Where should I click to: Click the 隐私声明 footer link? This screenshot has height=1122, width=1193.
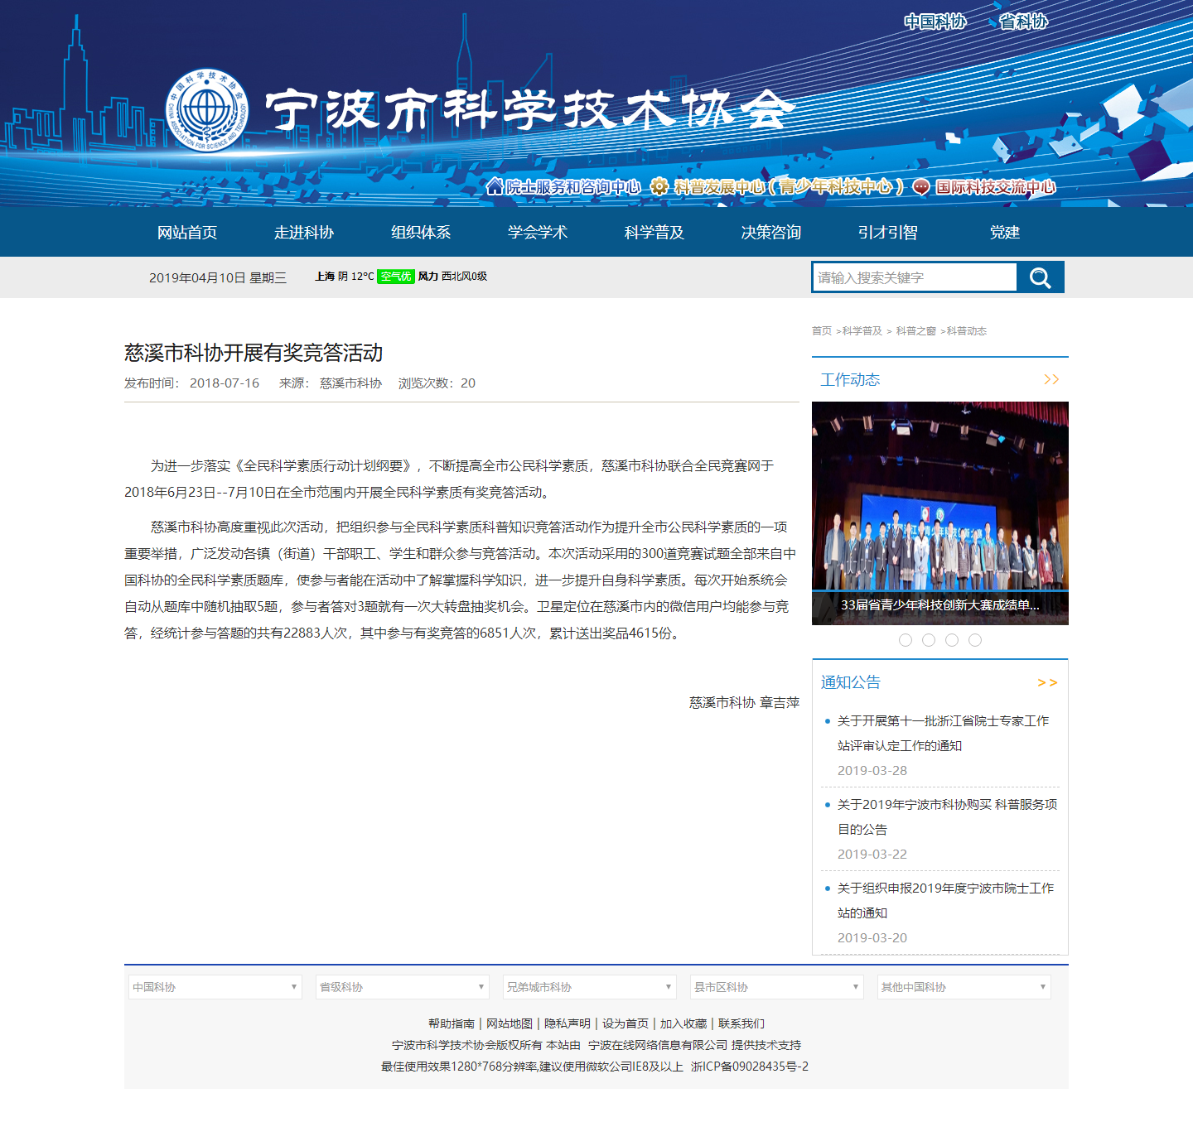[568, 1024]
